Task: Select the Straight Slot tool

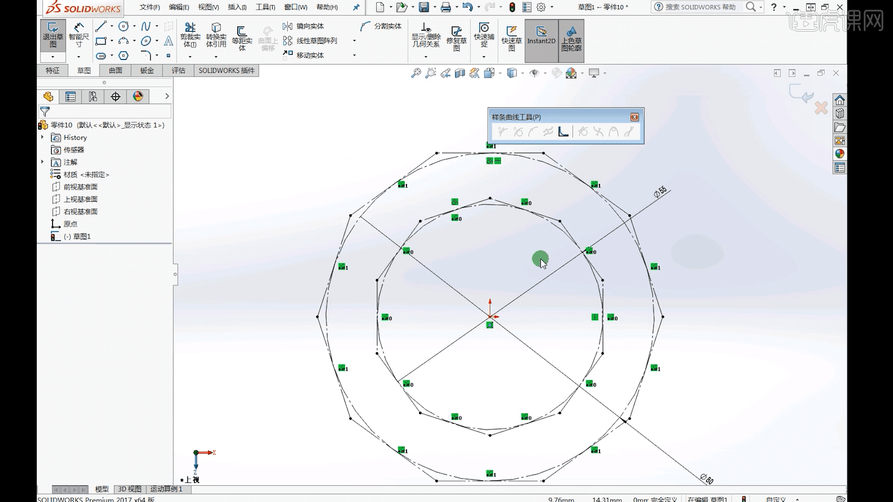Action: pos(101,56)
